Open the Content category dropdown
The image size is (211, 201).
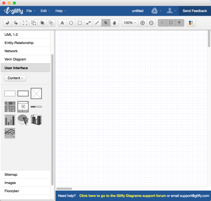[x=15, y=78]
